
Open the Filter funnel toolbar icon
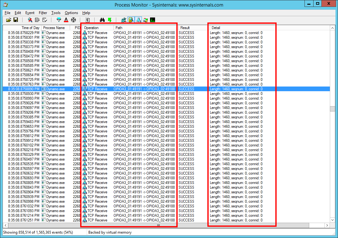pos(59,20)
